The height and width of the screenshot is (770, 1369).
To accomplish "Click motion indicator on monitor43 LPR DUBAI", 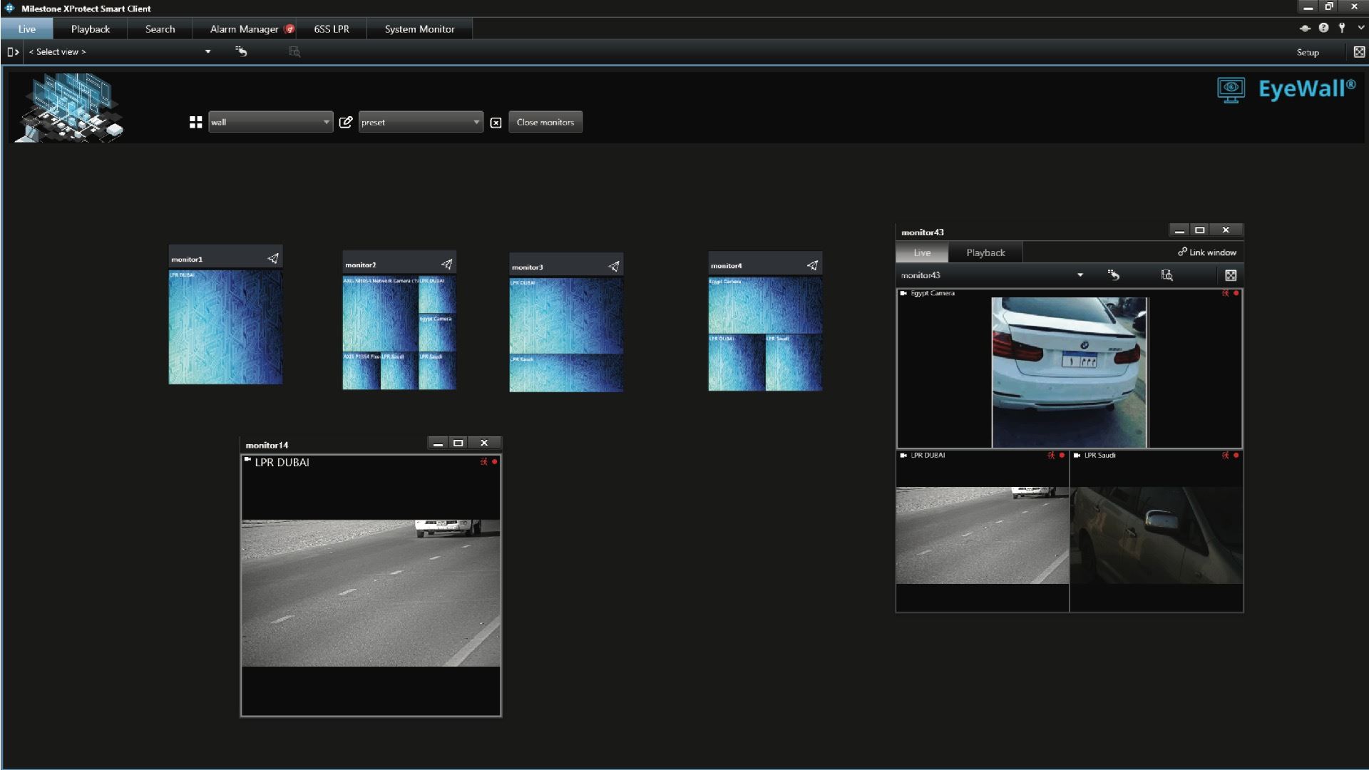I will [x=1051, y=455].
